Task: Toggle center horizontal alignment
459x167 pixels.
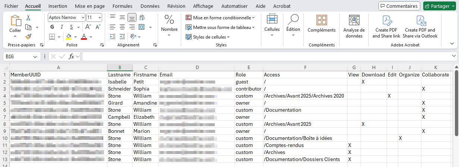Action: (122, 27)
